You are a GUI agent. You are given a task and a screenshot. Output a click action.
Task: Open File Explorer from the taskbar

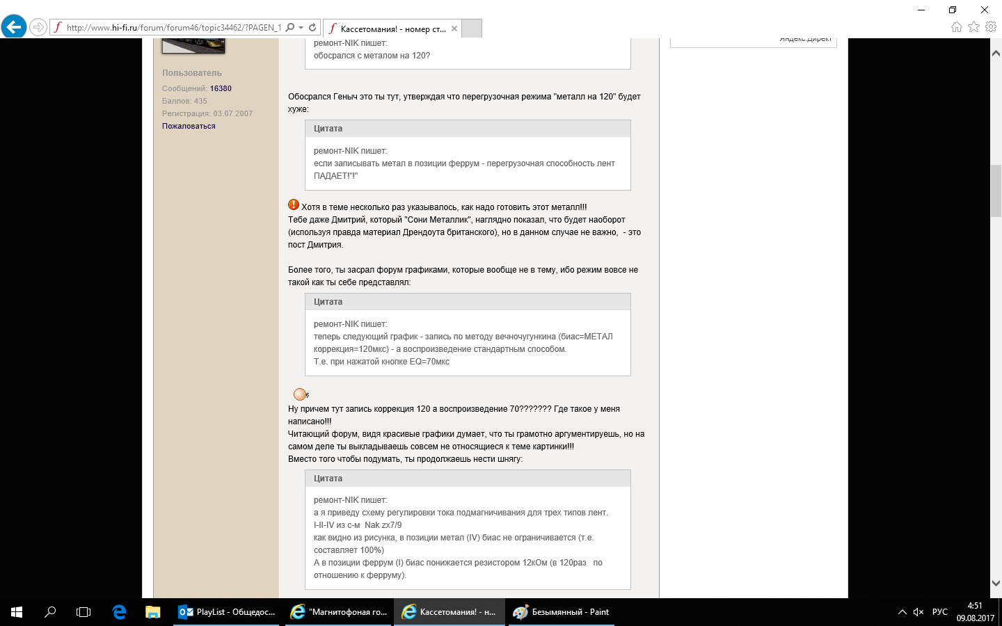click(152, 612)
